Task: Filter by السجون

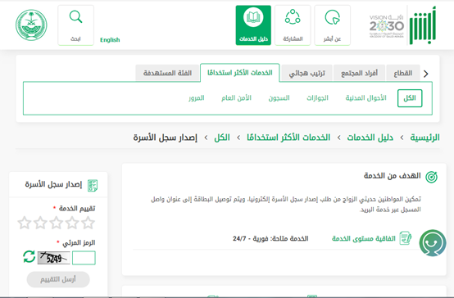Action: 279,98
